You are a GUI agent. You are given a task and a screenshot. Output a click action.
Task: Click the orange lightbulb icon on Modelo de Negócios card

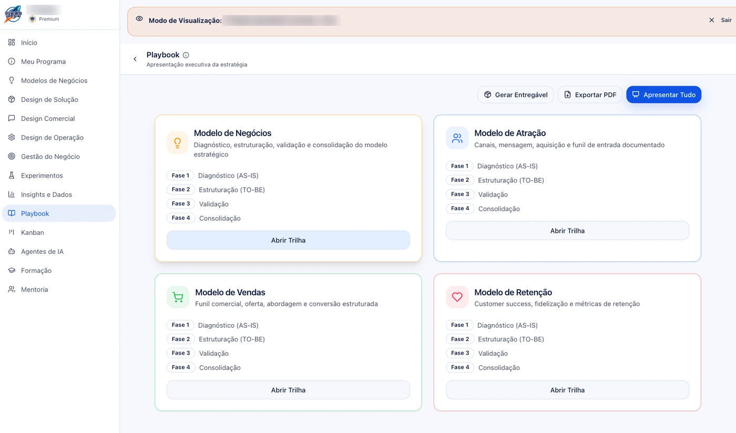(178, 143)
